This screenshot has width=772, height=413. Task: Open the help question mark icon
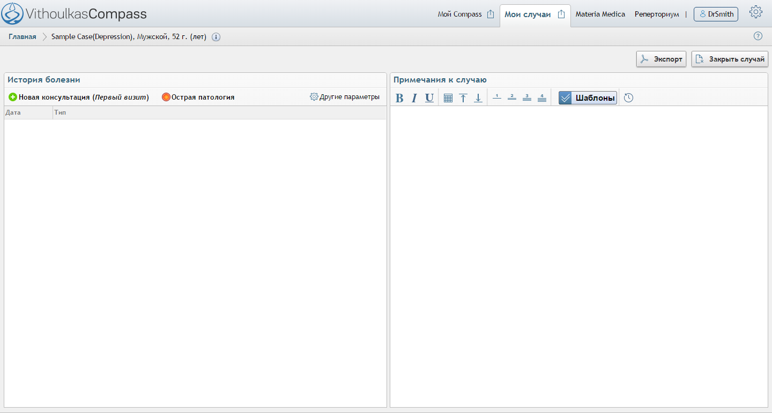click(758, 36)
